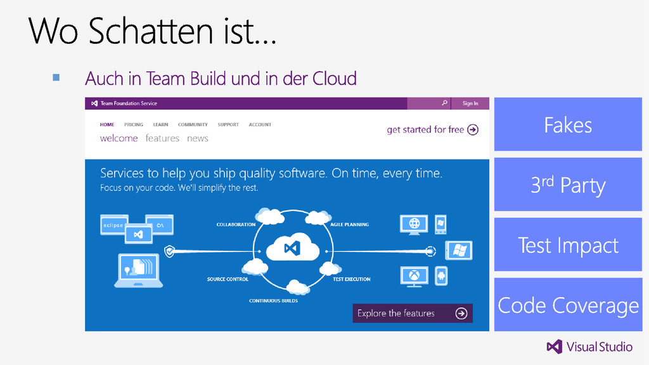Click the Xbox monitor icon
Image resolution: width=649 pixels, height=365 pixels.
(x=414, y=276)
